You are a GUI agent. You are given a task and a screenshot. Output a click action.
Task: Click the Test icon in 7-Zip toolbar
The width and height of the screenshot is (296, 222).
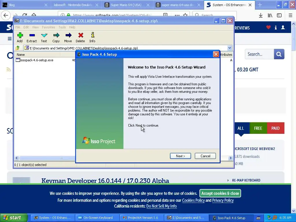point(44,37)
